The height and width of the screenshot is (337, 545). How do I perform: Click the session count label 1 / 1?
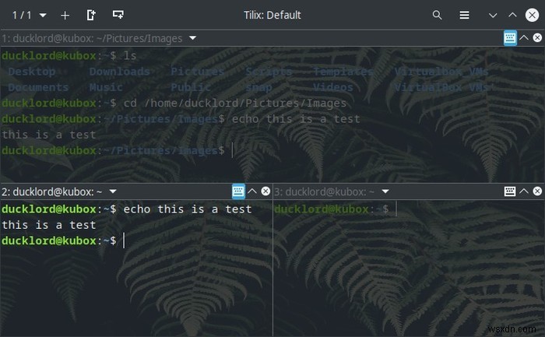(x=22, y=16)
